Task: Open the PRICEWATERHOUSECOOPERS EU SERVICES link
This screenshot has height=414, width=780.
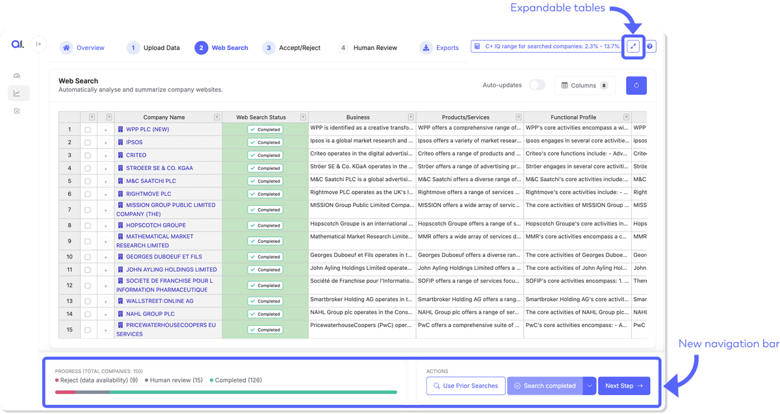Action: click(x=166, y=330)
